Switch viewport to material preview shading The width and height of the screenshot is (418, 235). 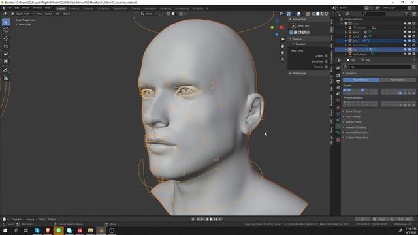[x=322, y=14]
